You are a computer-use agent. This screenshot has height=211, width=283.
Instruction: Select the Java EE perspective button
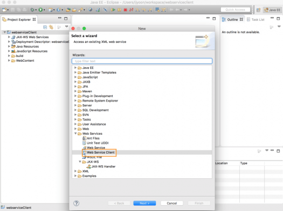[x=272, y=10]
